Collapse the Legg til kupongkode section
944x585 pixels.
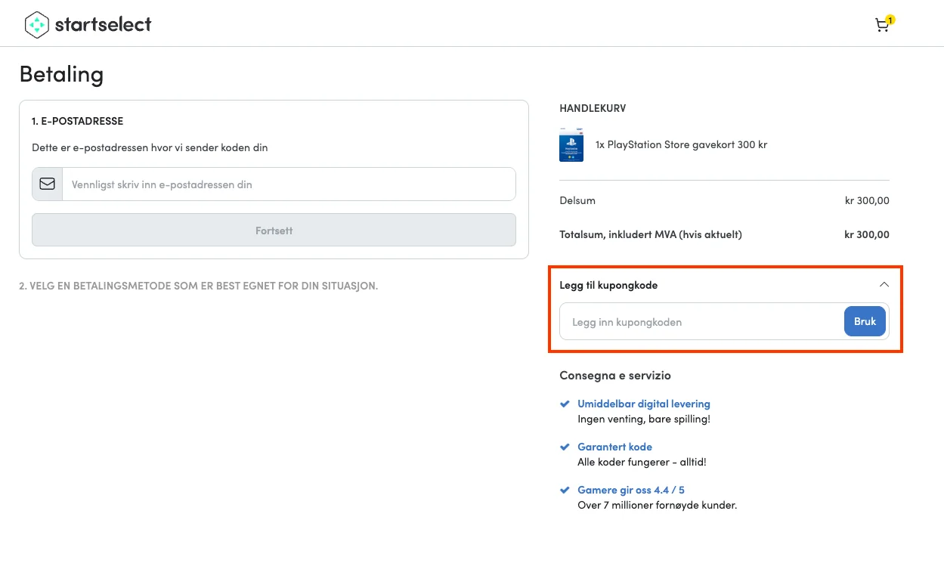884,285
